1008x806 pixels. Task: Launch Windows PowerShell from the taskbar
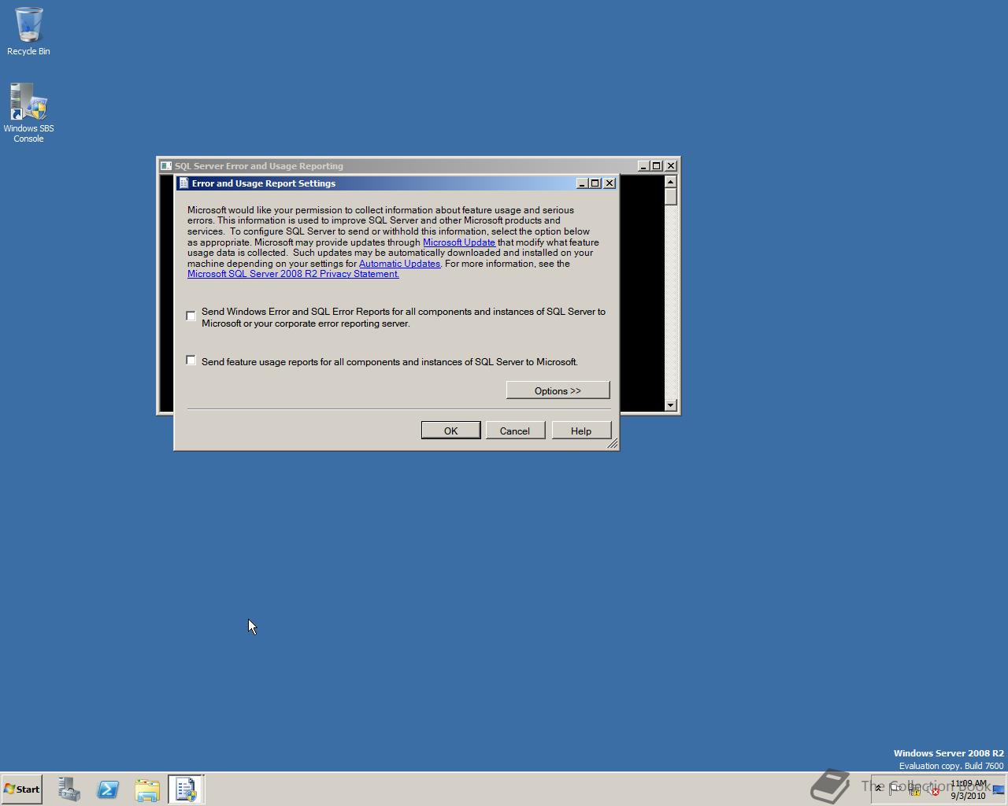tap(108, 789)
